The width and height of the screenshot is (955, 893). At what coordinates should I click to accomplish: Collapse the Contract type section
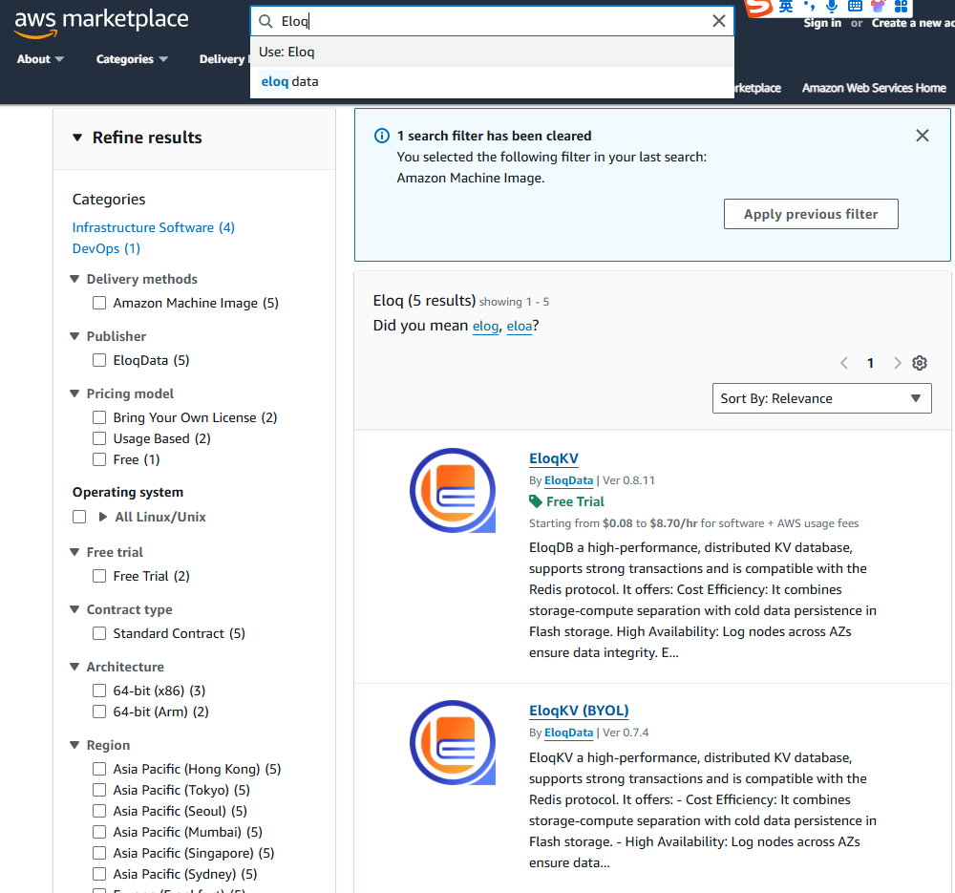(x=74, y=609)
